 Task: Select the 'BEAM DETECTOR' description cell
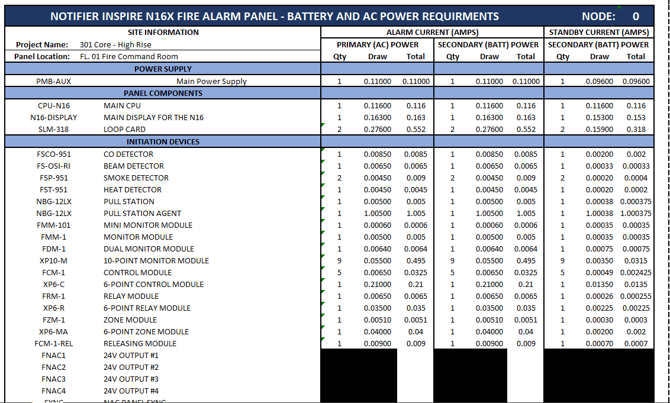coord(134,166)
